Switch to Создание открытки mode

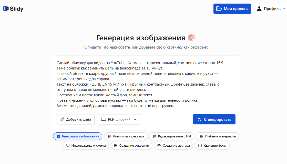pos(131,146)
